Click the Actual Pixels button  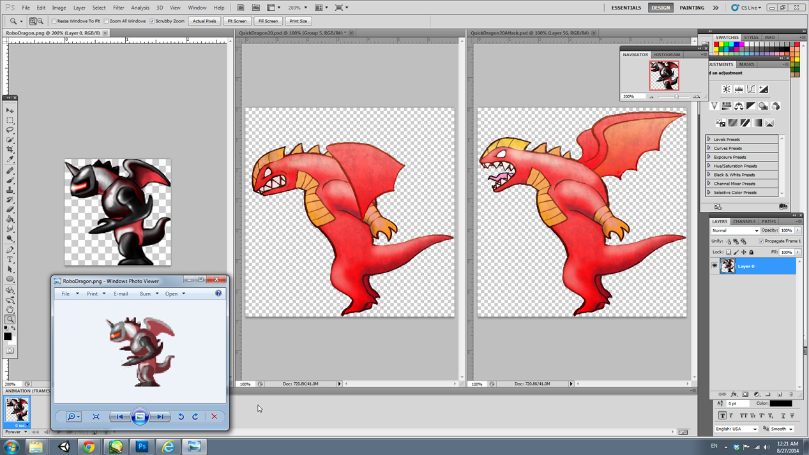pyautogui.click(x=204, y=21)
